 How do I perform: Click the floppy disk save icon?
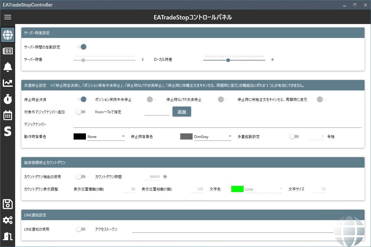point(8,204)
